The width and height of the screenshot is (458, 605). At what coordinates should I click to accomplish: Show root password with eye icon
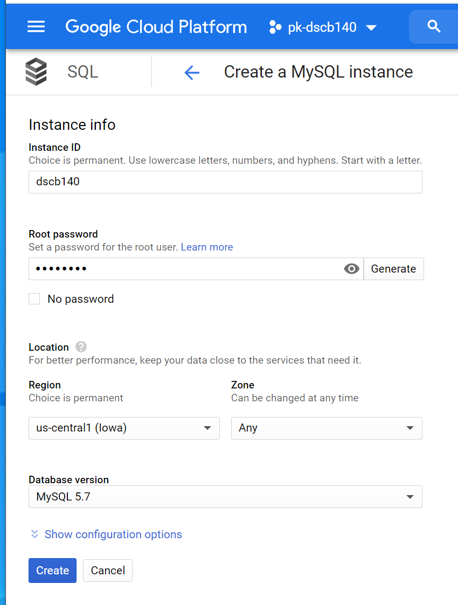coord(352,269)
